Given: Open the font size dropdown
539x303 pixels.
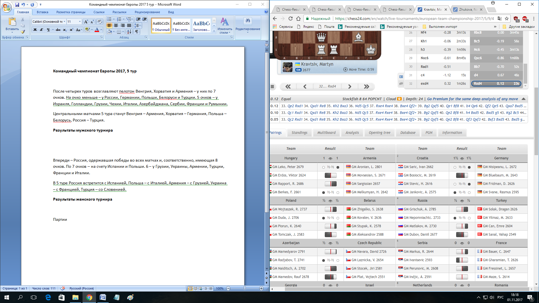Looking at the screenshot, I should pyautogui.click(x=80, y=22).
